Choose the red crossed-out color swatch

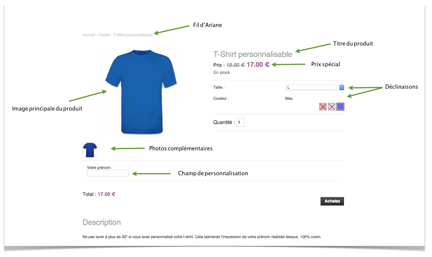point(323,107)
